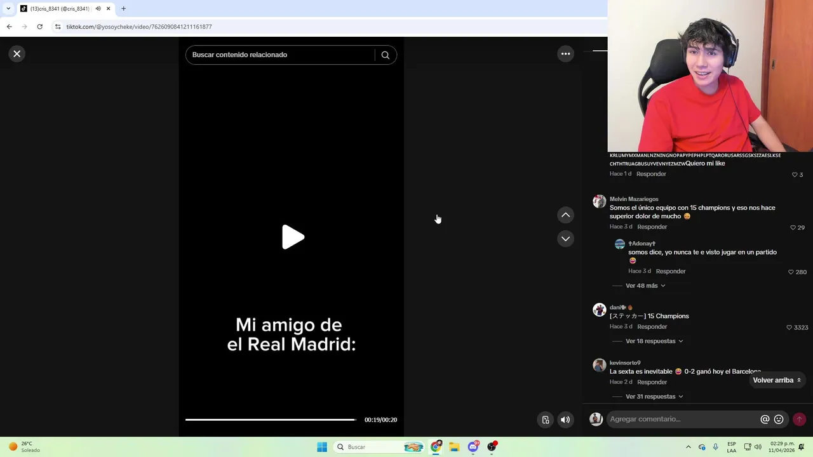Expand 'Ver 18 respuestas' replies
Image resolution: width=813 pixels, height=457 pixels.
pos(654,341)
